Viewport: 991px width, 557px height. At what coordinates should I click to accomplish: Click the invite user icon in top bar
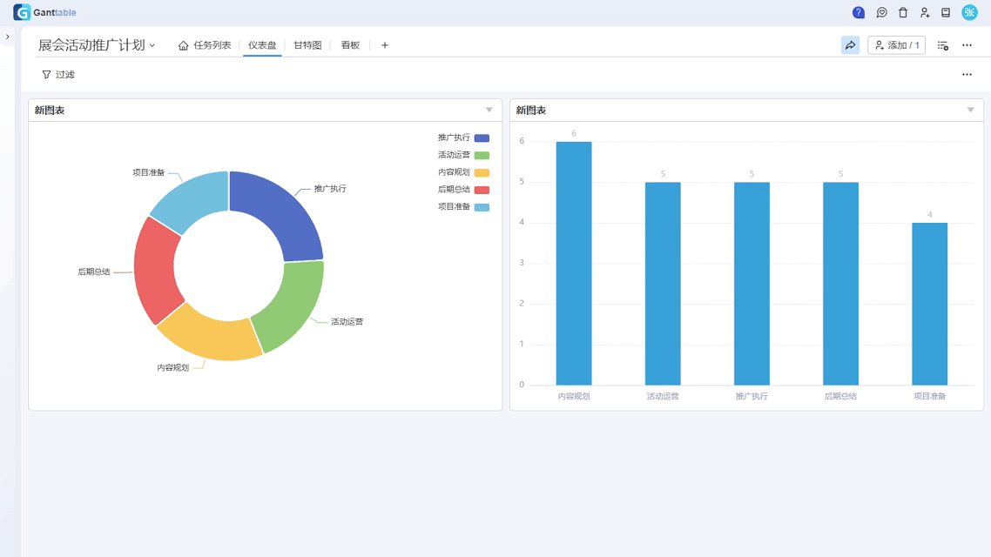[x=925, y=12]
